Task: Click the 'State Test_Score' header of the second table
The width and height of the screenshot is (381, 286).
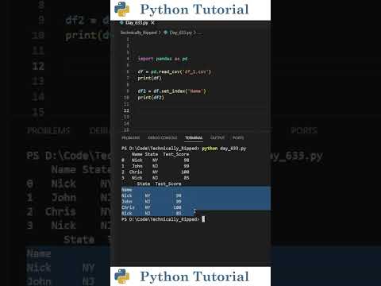Action: pyautogui.click(x=159, y=184)
